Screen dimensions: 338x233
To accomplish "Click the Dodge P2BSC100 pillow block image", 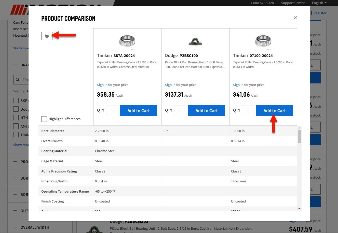I will (x=195, y=41).
